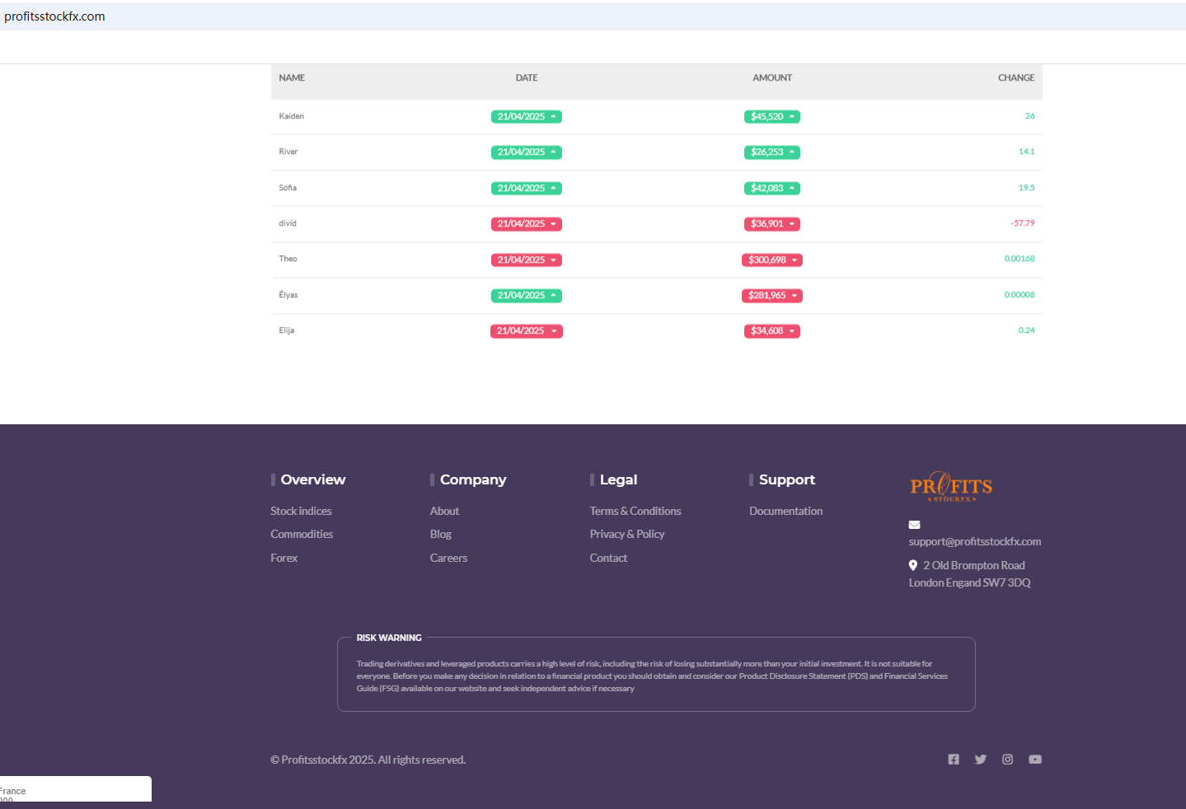Click Elija's red $34,608 amount badge
Viewport: 1186px width, 809px height.
tap(771, 331)
